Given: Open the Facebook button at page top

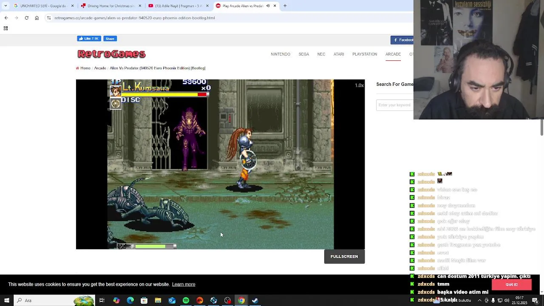Looking at the screenshot, I should (x=402, y=40).
